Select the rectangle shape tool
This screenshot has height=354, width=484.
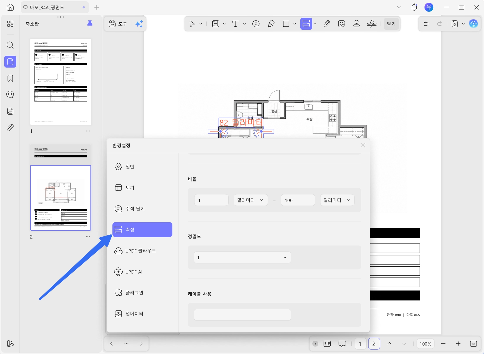[286, 24]
